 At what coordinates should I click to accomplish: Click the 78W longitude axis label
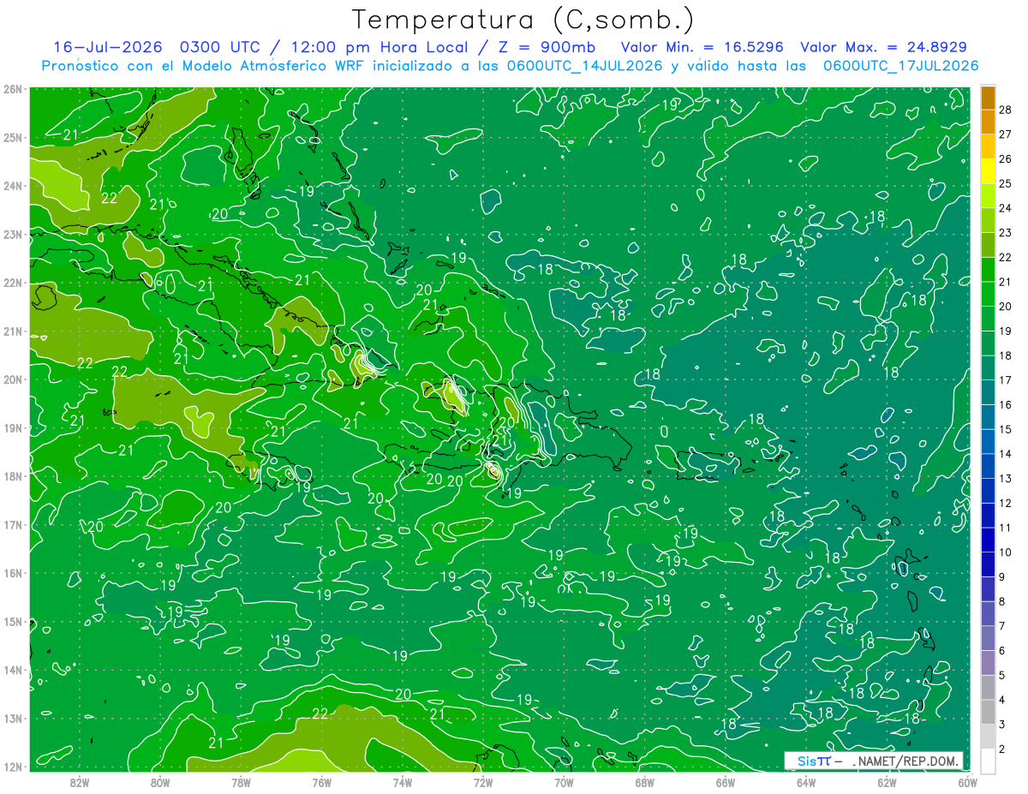pyautogui.click(x=241, y=781)
